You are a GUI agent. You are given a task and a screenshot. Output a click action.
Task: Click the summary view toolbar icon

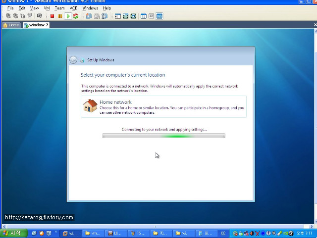(144, 16)
